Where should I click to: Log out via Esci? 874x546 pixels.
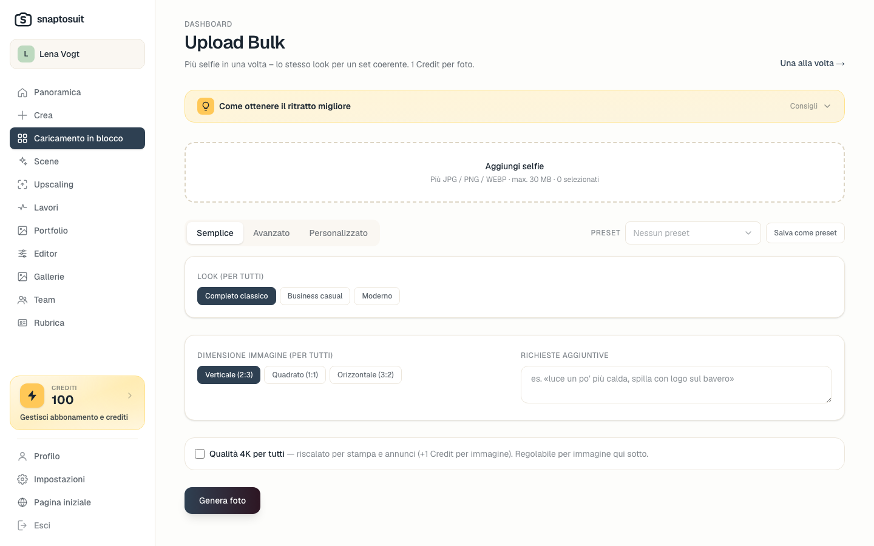[77, 525]
